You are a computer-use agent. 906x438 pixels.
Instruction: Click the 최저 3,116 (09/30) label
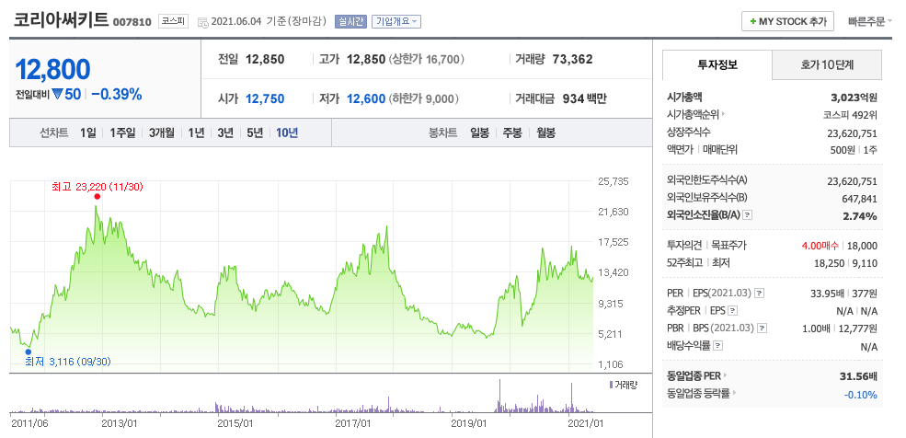[68, 362]
